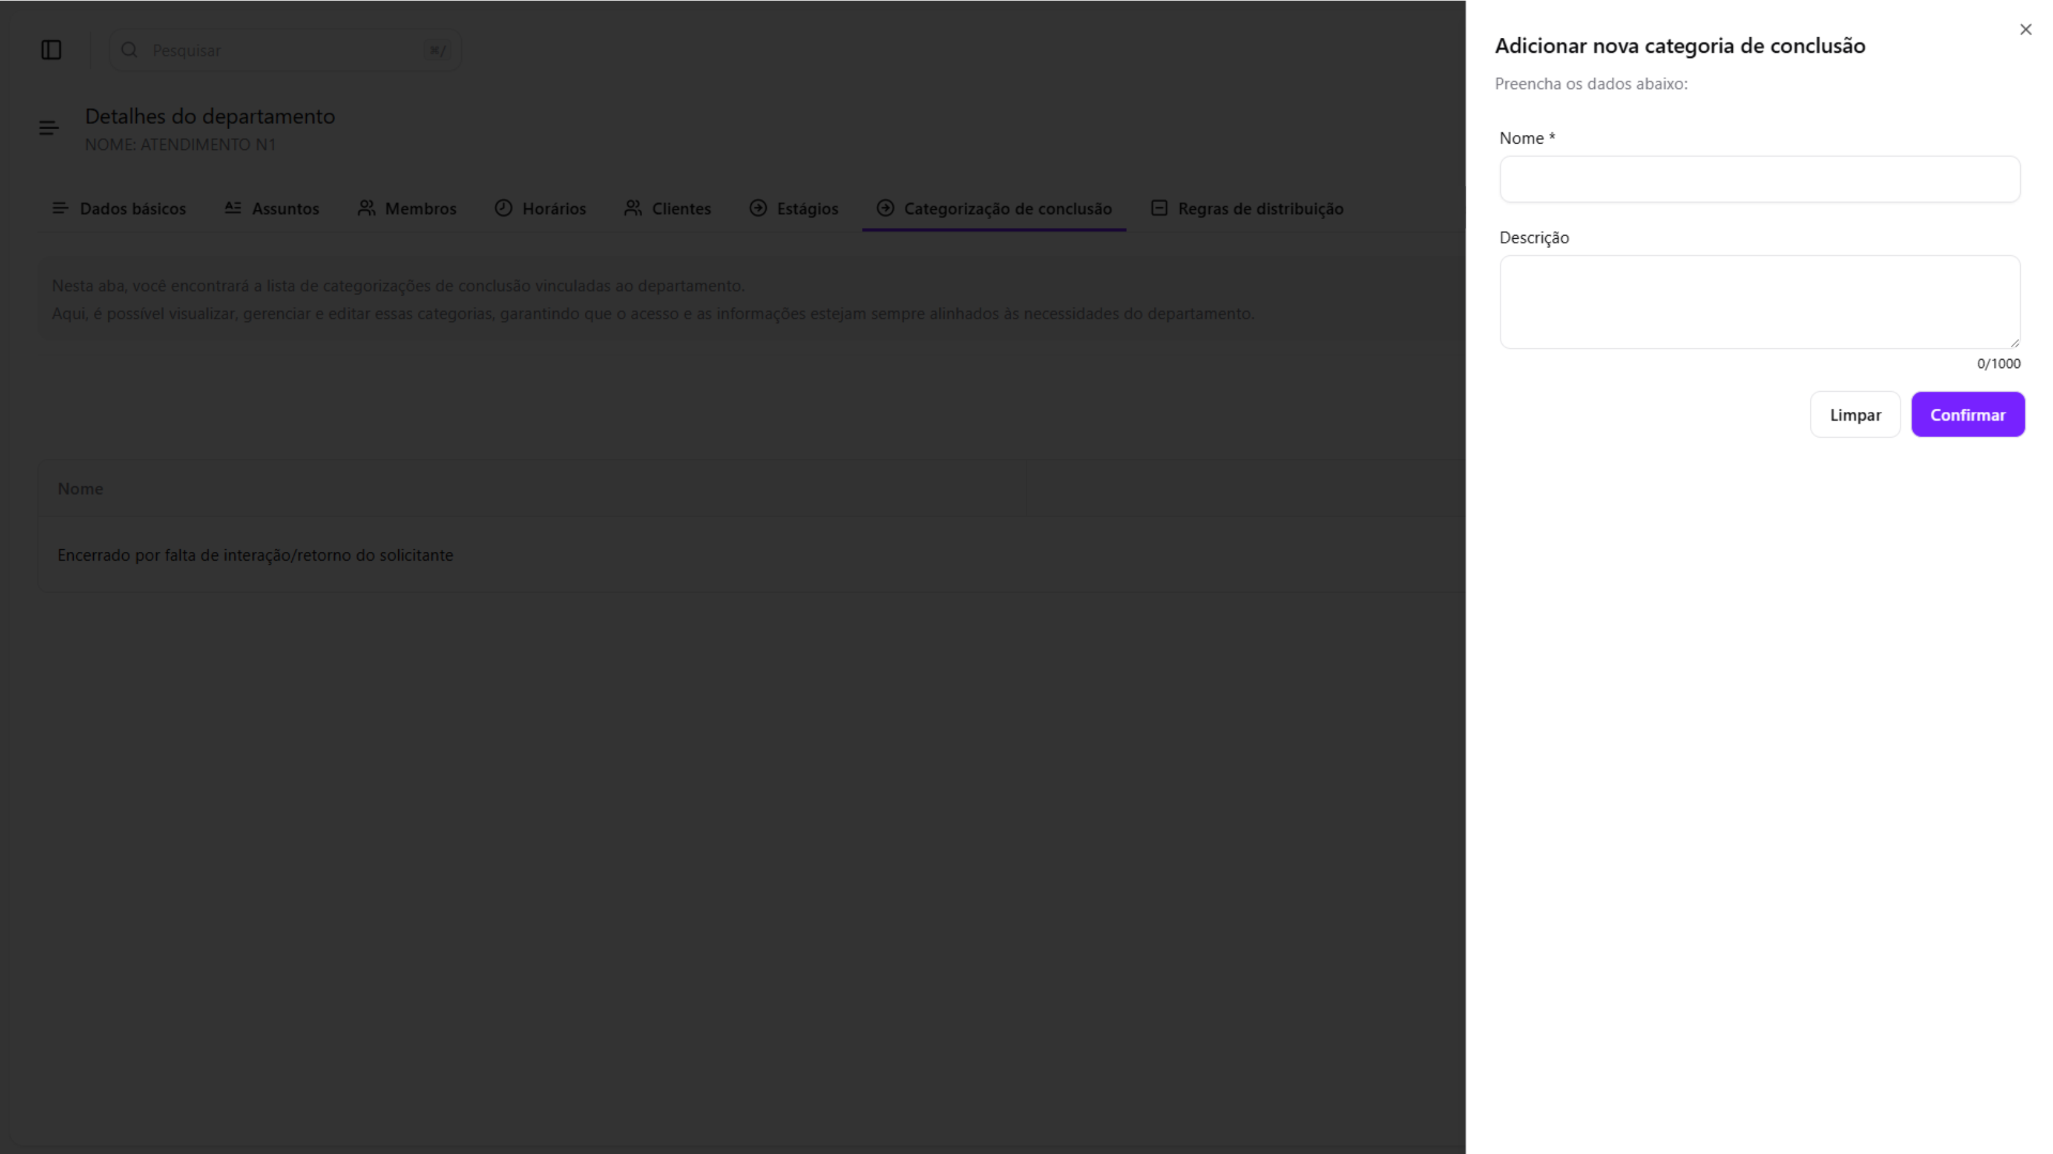The height and width of the screenshot is (1154, 2053).
Task: Click the search magnifier icon
Action: coord(129,50)
